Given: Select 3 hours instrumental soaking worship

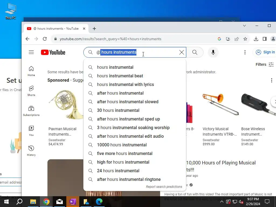Looking at the screenshot, I should click(135, 127).
